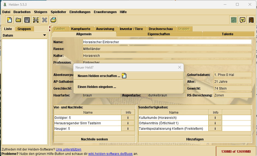Click the Helden app icon in title bar
The width and height of the screenshot is (257, 156).
pyautogui.click(x=5, y=5)
